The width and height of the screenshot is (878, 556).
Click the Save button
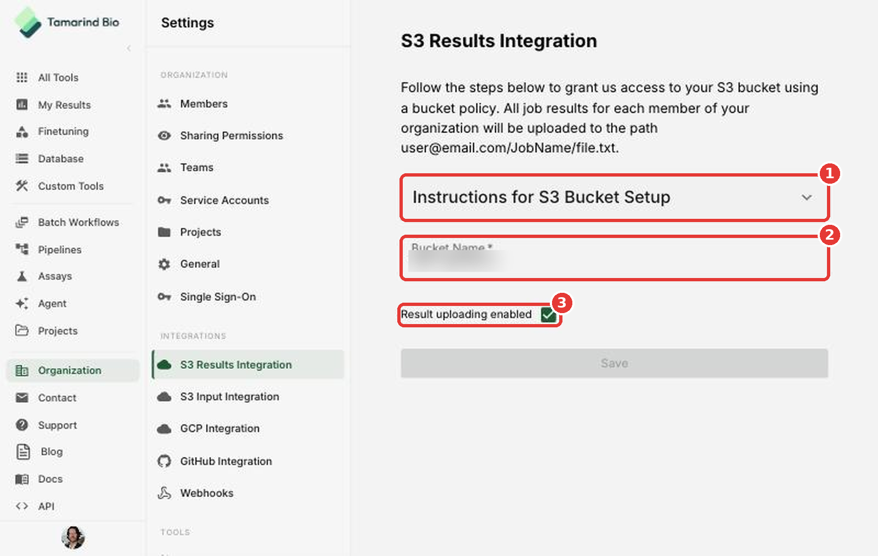614,363
